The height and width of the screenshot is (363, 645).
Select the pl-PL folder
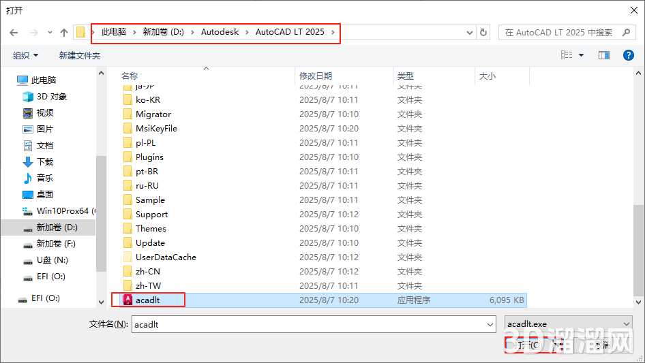[146, 142]
